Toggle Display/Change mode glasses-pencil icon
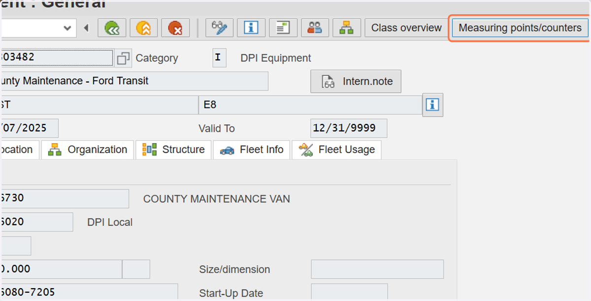 [219, 28]
